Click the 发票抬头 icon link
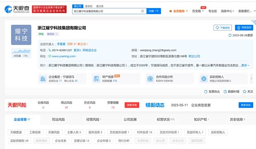 pyautogui.click(x=212, y=92)
